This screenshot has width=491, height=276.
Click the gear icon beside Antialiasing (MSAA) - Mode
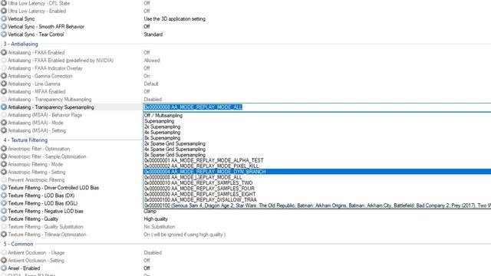click(4, 123)
